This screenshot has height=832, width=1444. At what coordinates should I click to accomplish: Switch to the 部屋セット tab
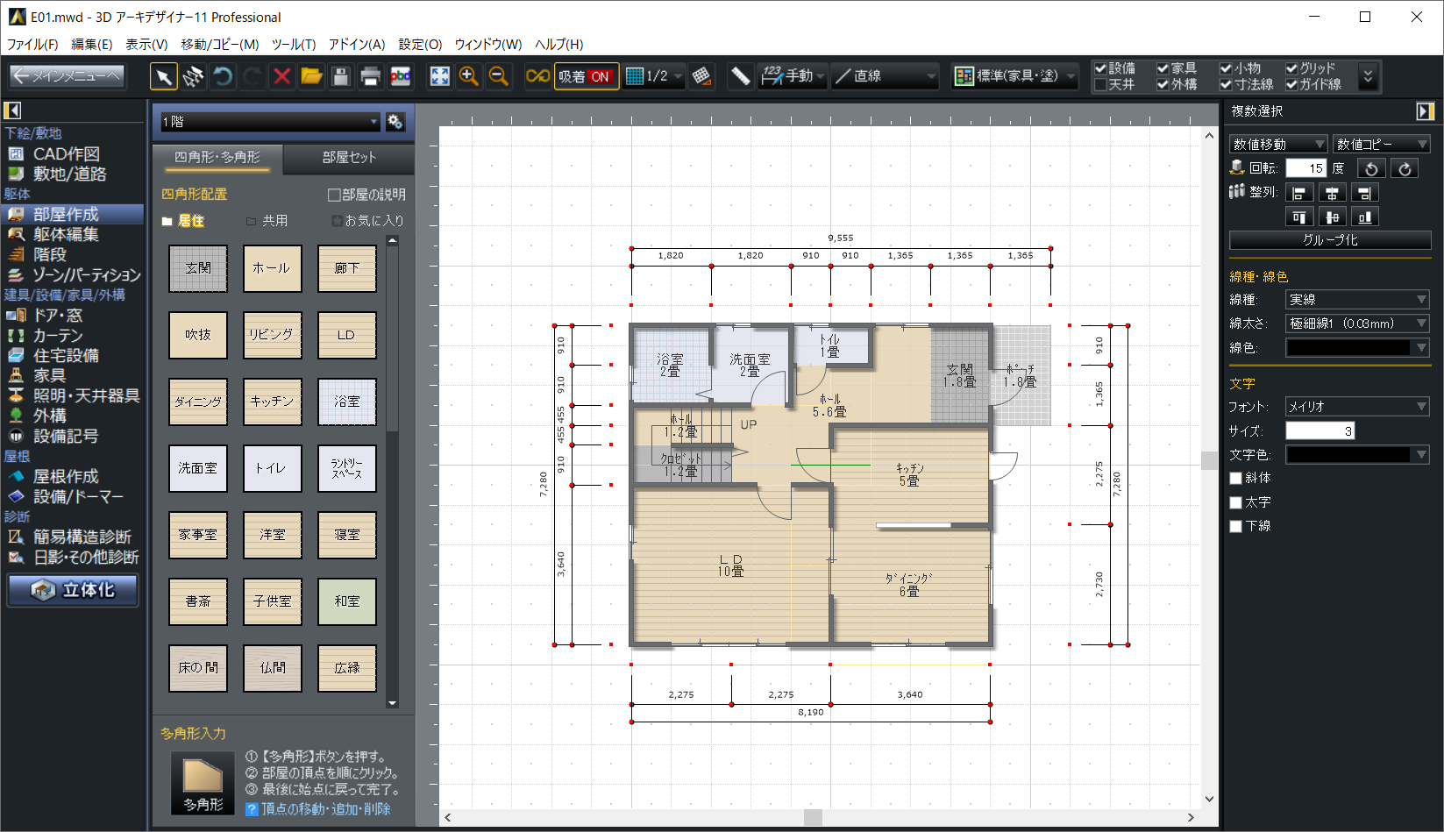point(349,158)
